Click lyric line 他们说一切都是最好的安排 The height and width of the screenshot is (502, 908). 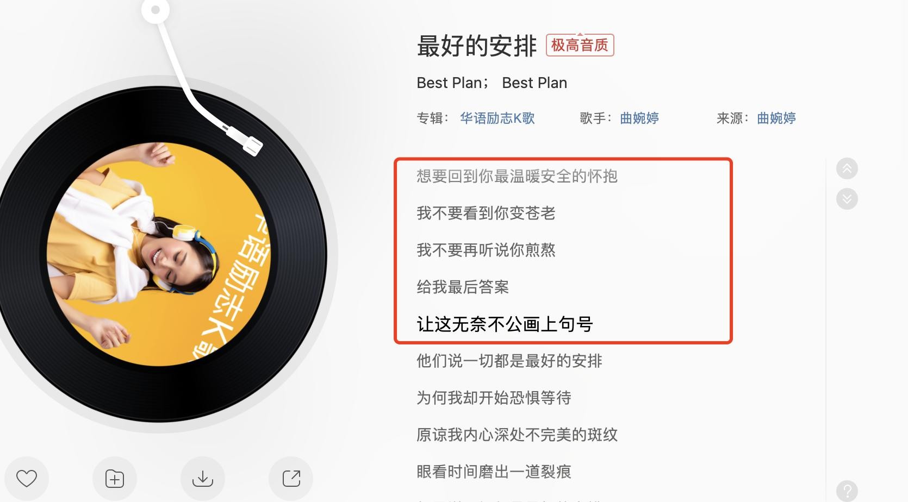[x=509, y=361]
